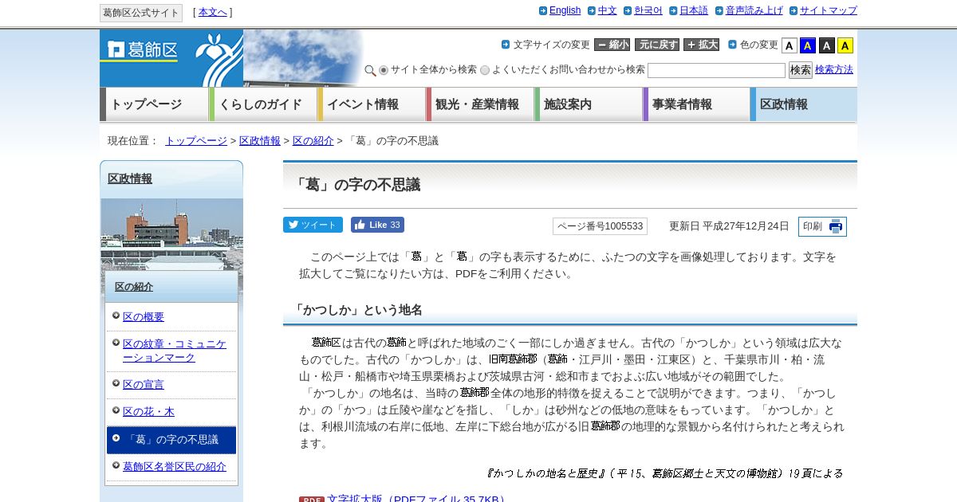Screen dimensions: 957x502
Task: Click inside the site search text field
Action: [x=716, y=71]
